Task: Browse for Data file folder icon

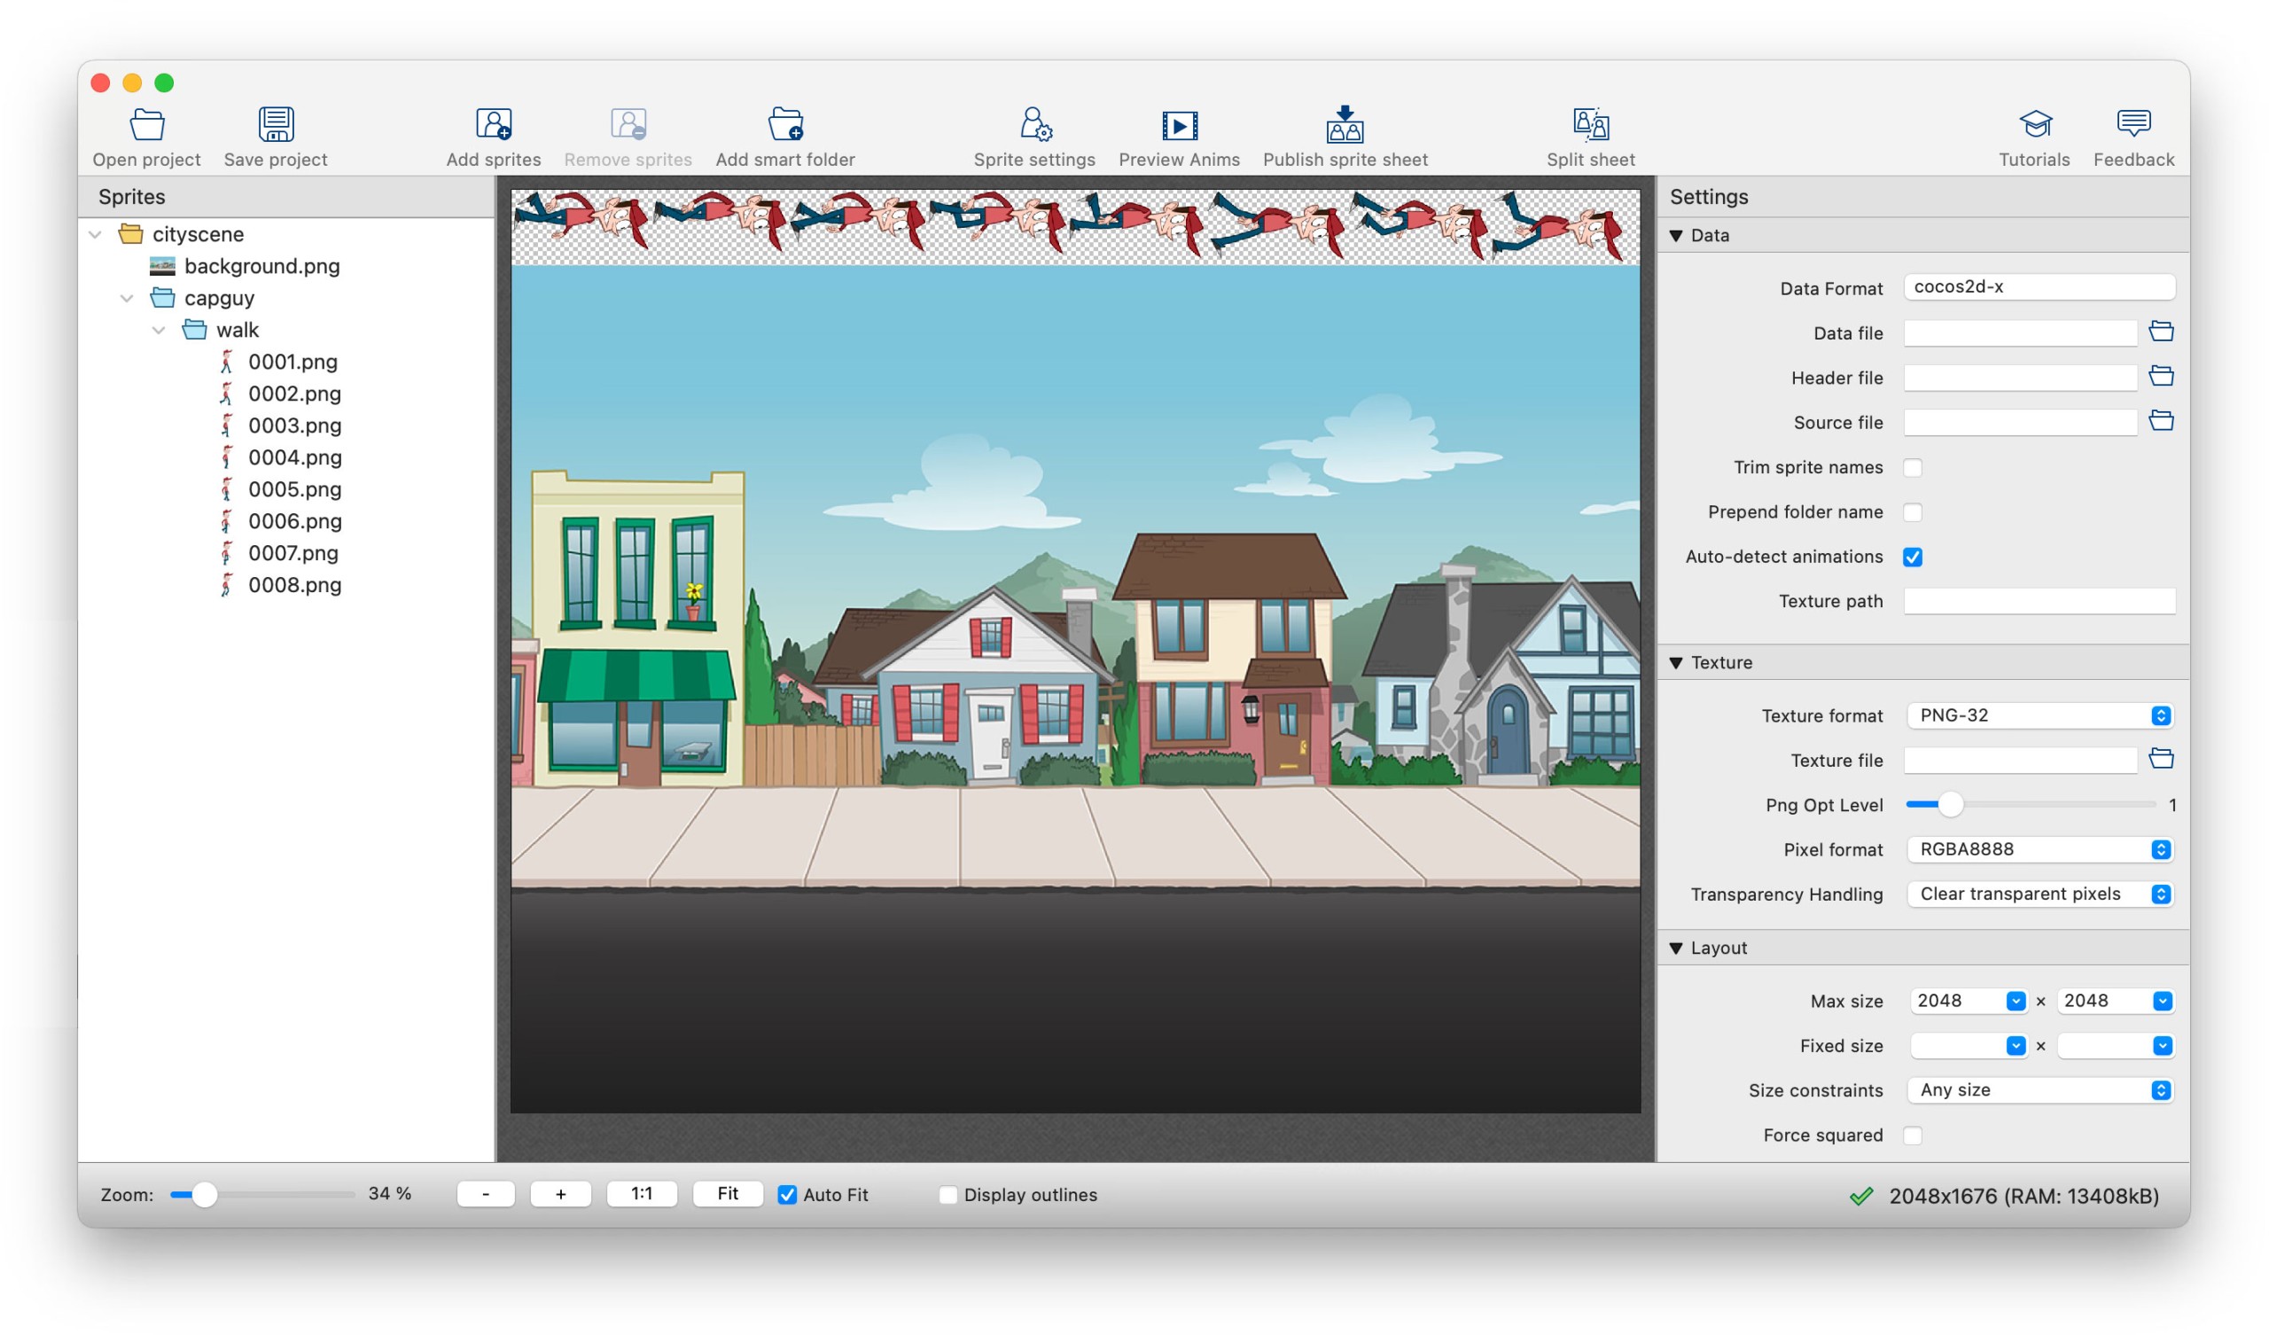Action: point(2161,332)
